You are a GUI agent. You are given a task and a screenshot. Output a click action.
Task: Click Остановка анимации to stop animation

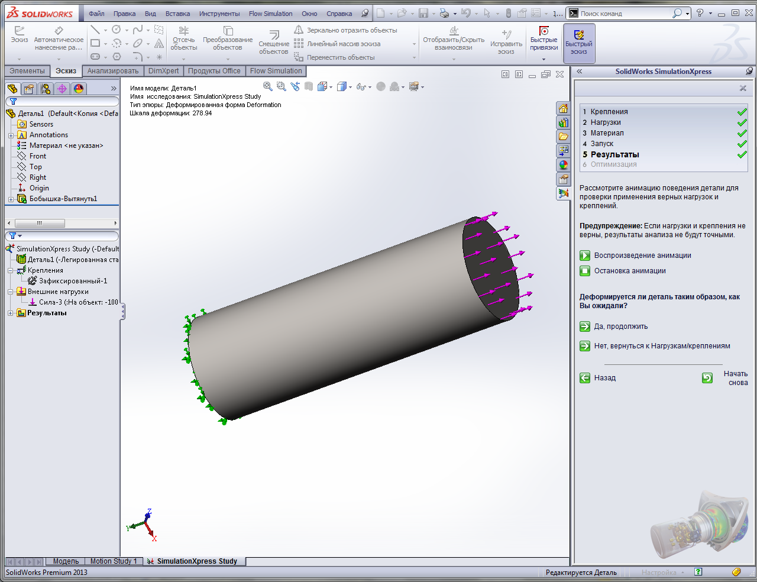point(623,271)
